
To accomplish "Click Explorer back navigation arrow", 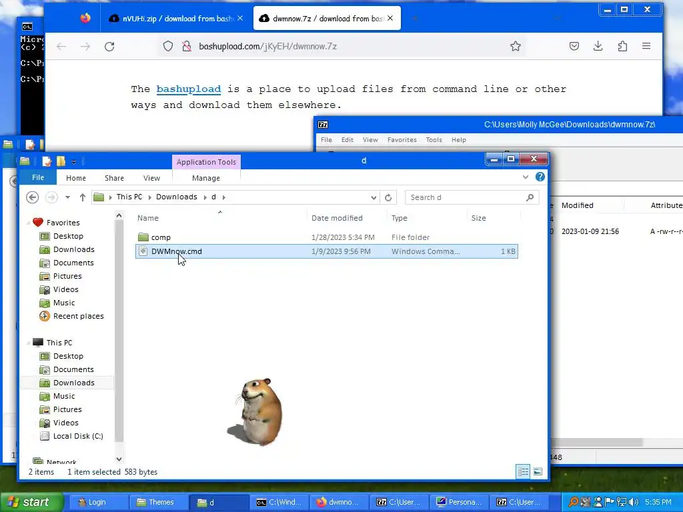I will (x=32, y=197).
